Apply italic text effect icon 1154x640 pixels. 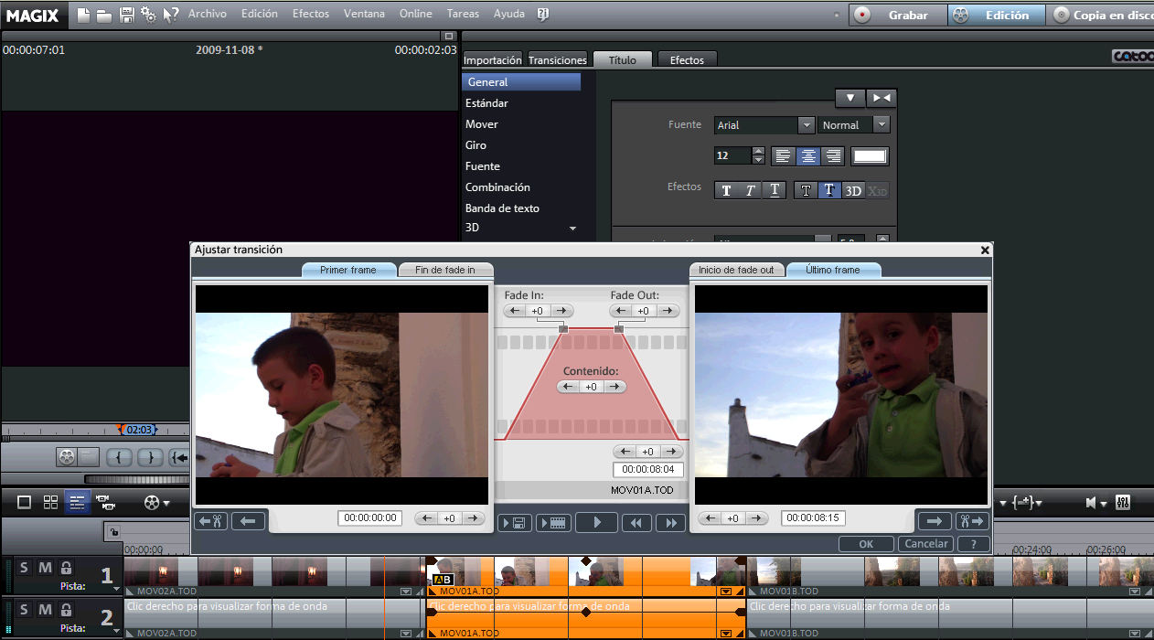click(x=750, y=190)
